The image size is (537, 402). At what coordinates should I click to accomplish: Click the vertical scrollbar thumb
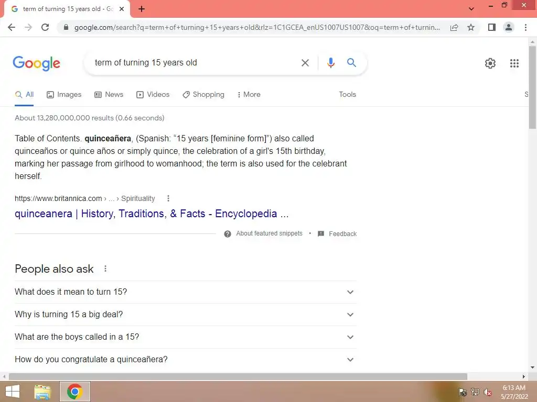532,87
